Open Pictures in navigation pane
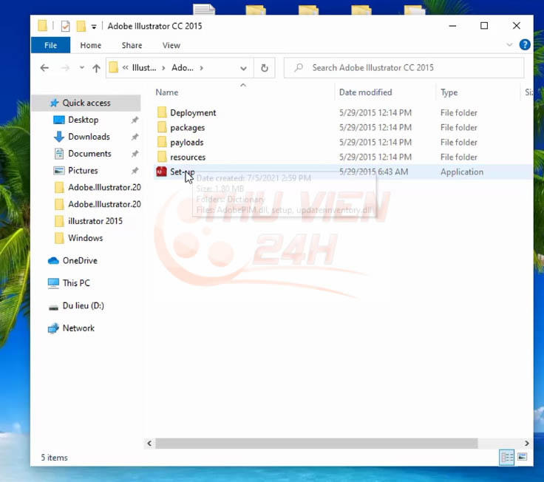 tap(83, 170)
